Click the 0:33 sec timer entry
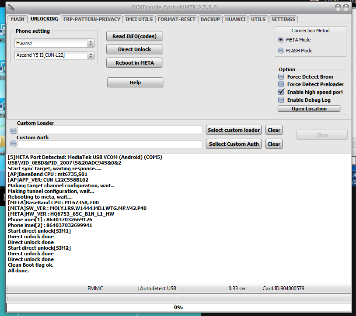 [237, 289]
